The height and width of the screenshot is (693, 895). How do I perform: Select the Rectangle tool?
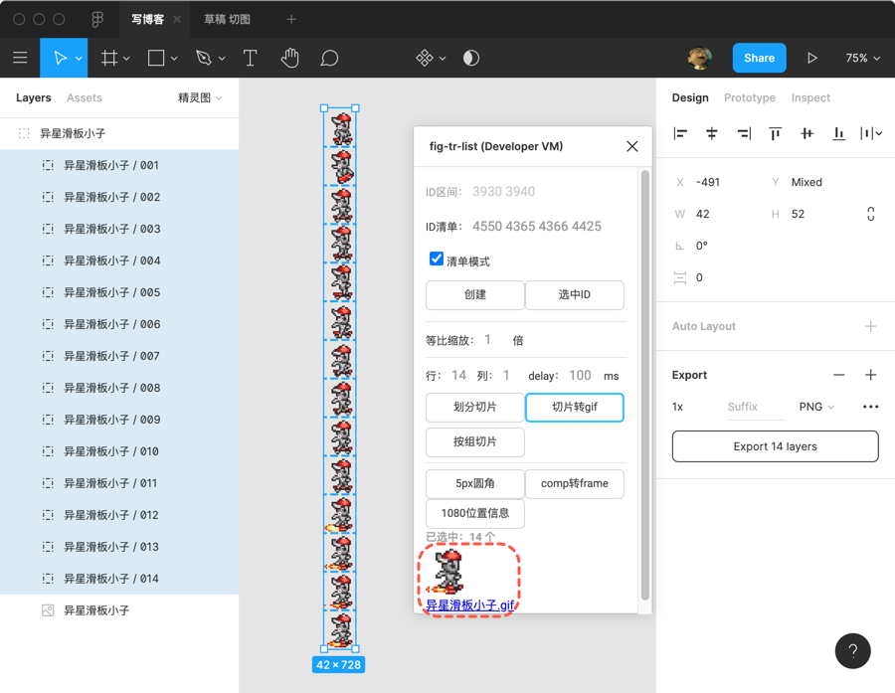(x=157, y=58)
